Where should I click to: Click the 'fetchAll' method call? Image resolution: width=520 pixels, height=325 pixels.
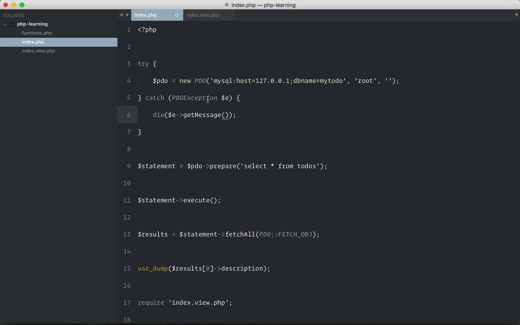click(x=240, y=234)
